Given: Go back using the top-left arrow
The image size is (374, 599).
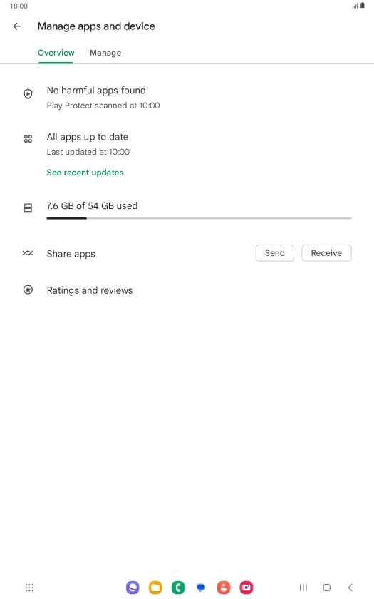Looking at the screenshot, I should tap(17, 26).
